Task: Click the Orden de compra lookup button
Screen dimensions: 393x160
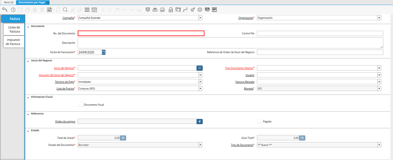Action: pos(199,121)
